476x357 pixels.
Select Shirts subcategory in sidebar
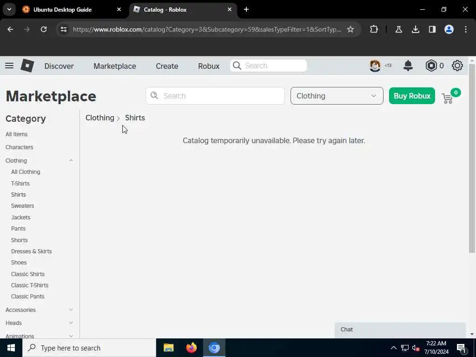pos(19,195)
